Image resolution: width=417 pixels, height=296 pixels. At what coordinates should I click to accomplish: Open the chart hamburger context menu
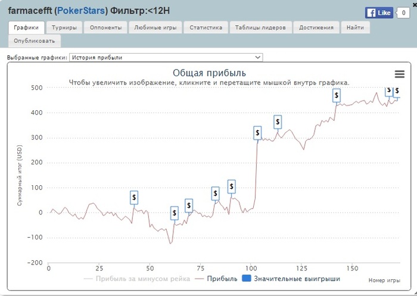coord(400,74)
